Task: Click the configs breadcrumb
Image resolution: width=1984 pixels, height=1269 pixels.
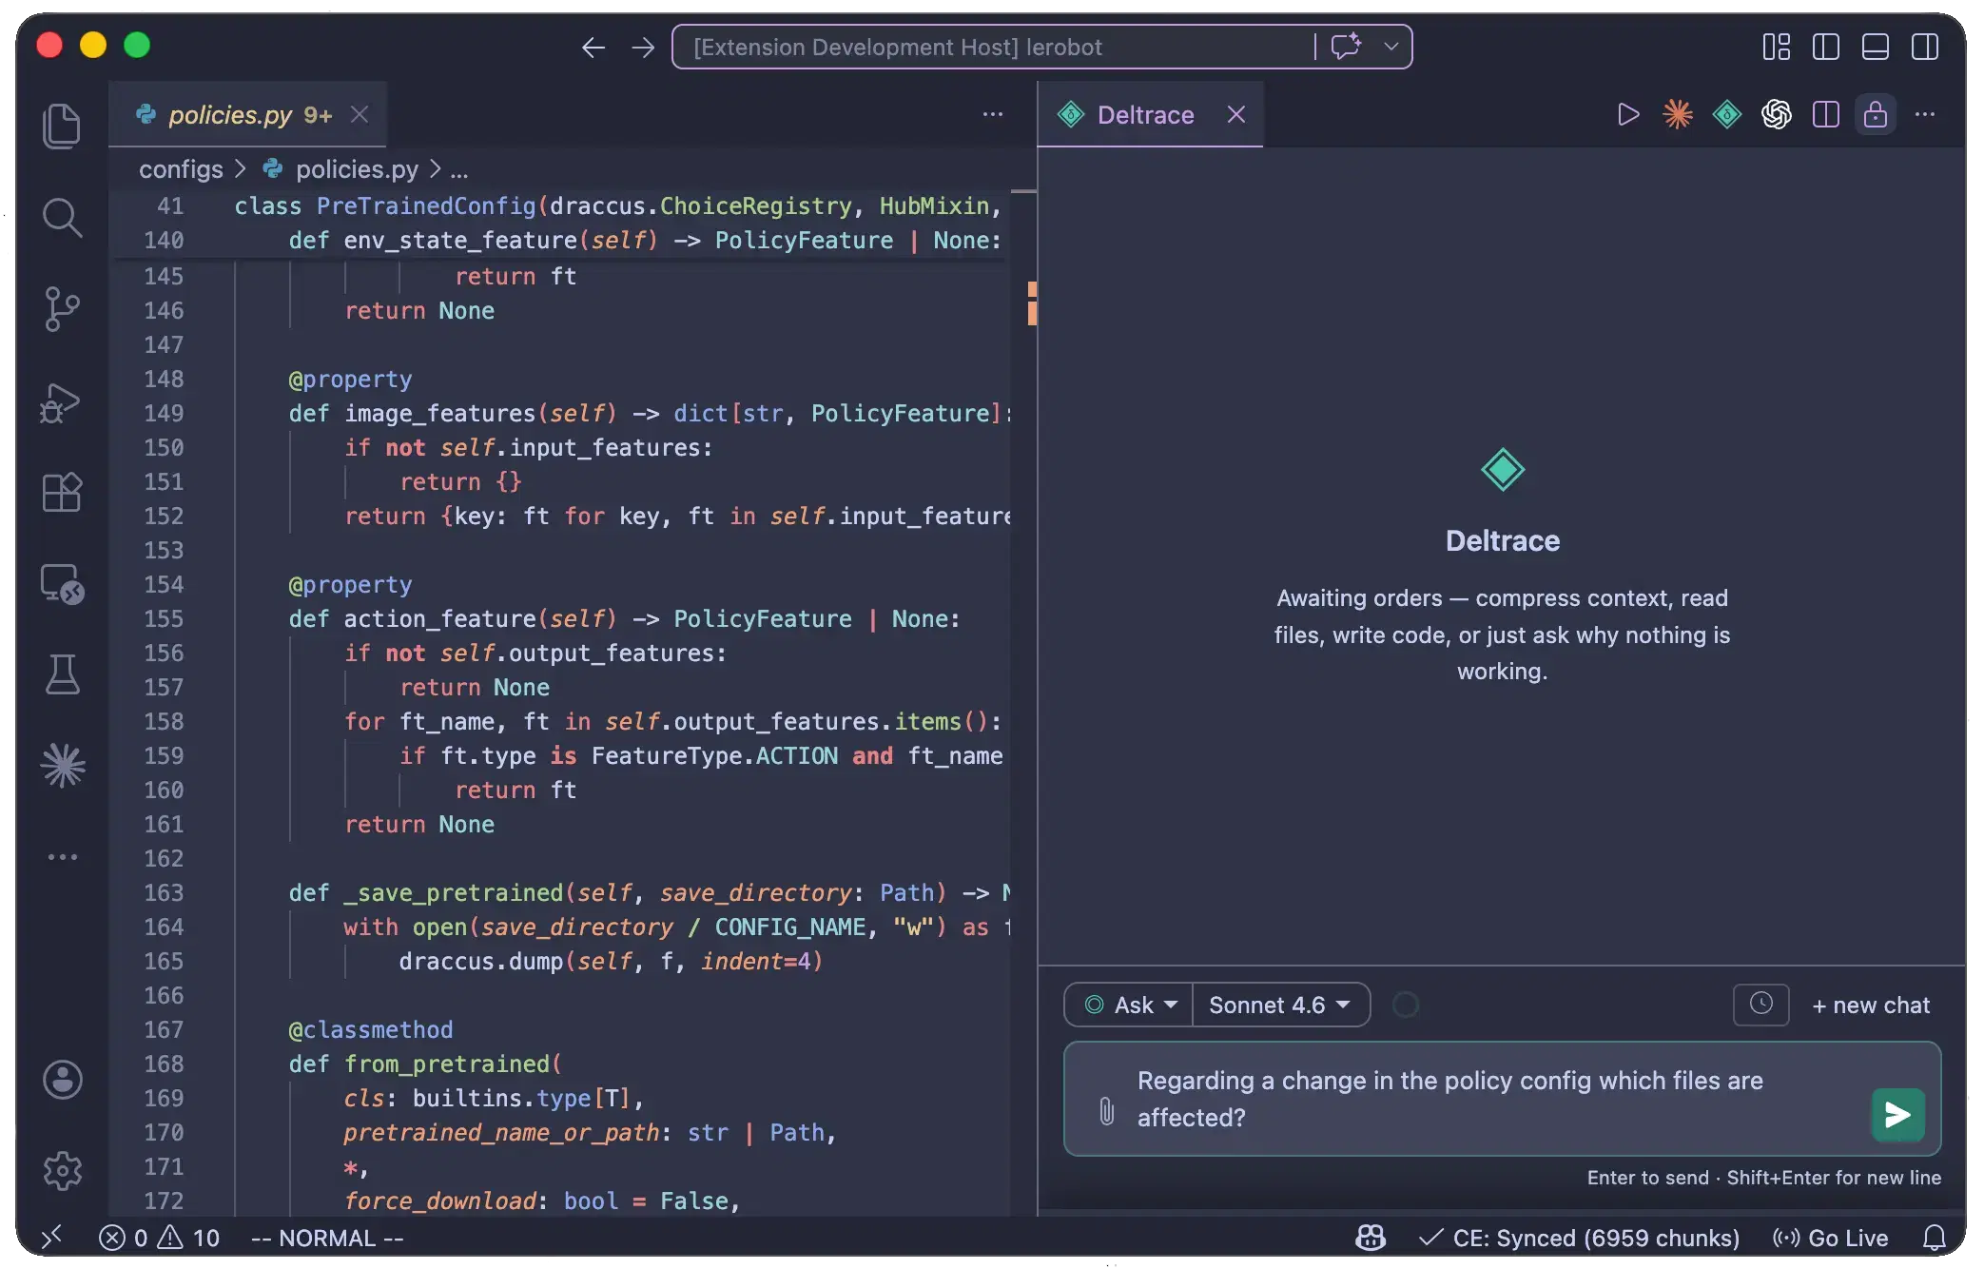Action: pyautogui.click(x=181, y=169)
